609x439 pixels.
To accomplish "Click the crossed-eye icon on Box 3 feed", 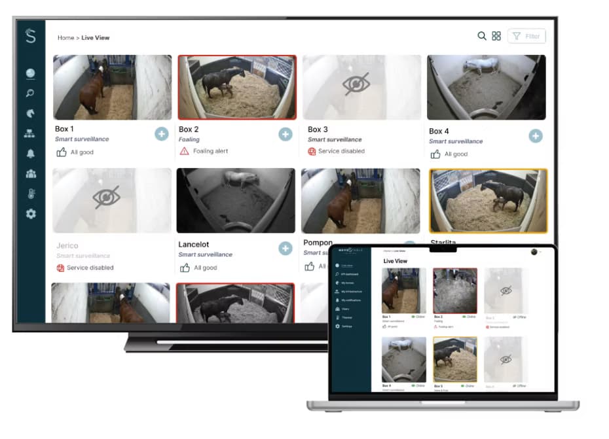I will [x=356, y=86].
